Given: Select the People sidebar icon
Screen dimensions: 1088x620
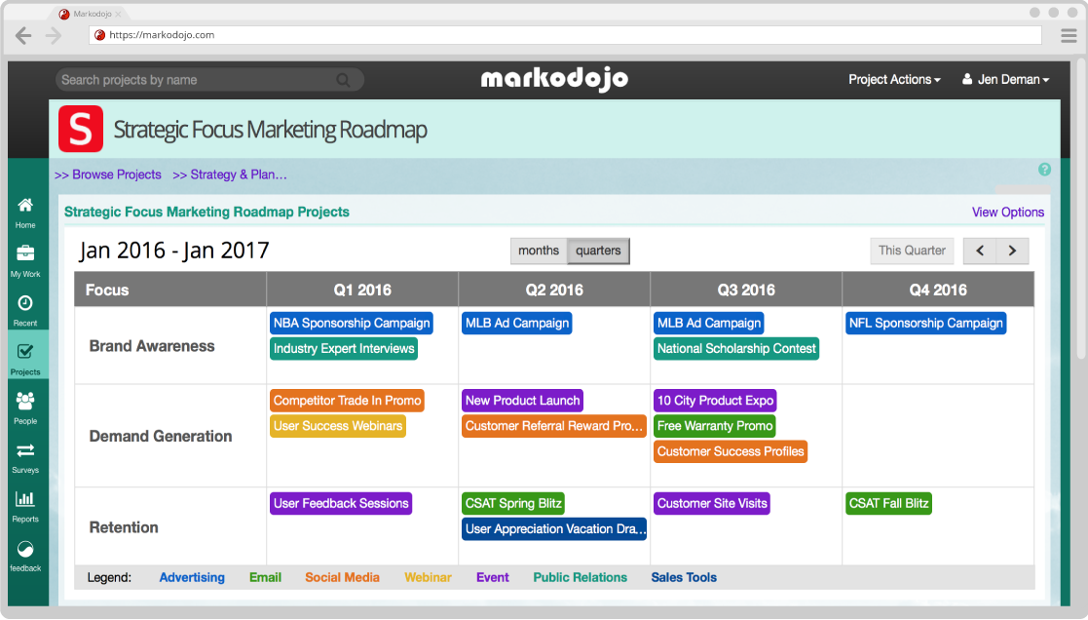Looking at the screenshot, I should 25,401.
